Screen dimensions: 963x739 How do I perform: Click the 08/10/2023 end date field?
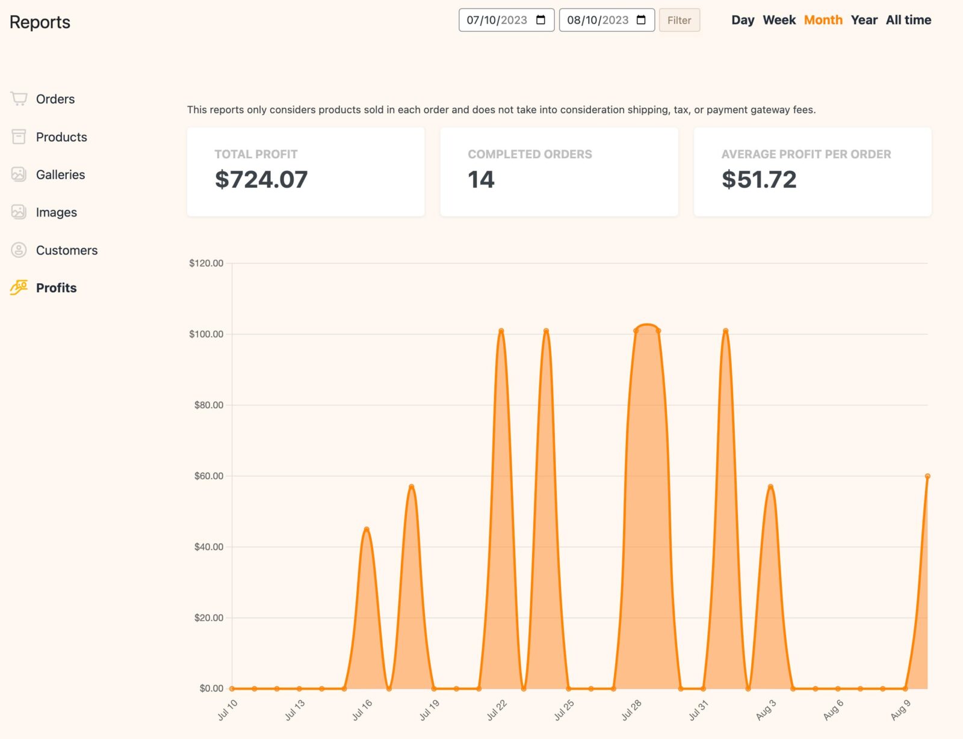click(x=607, y=20)
